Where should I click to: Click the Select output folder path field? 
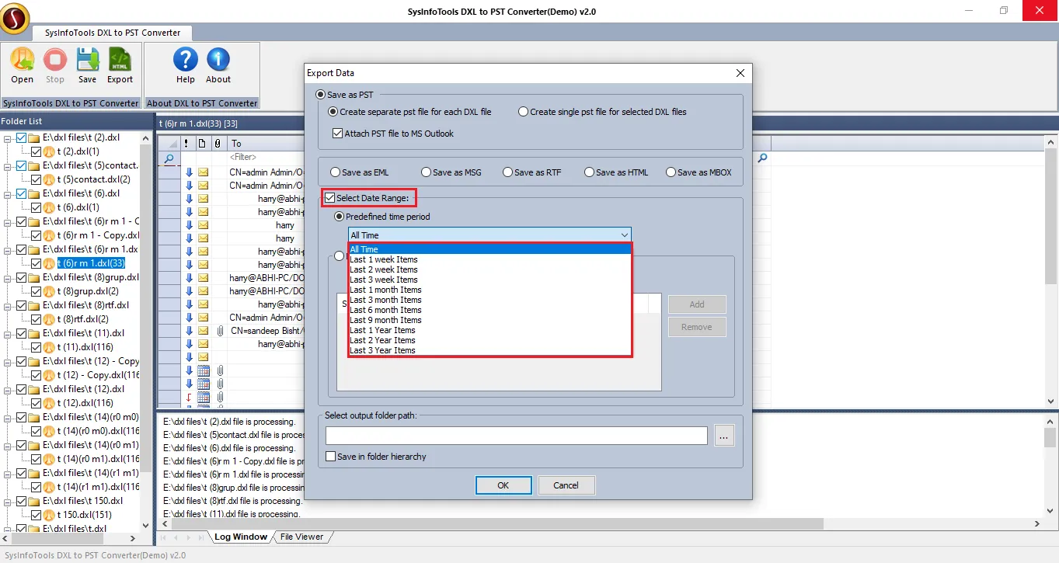pyautogui.click(x=517, y=436)
